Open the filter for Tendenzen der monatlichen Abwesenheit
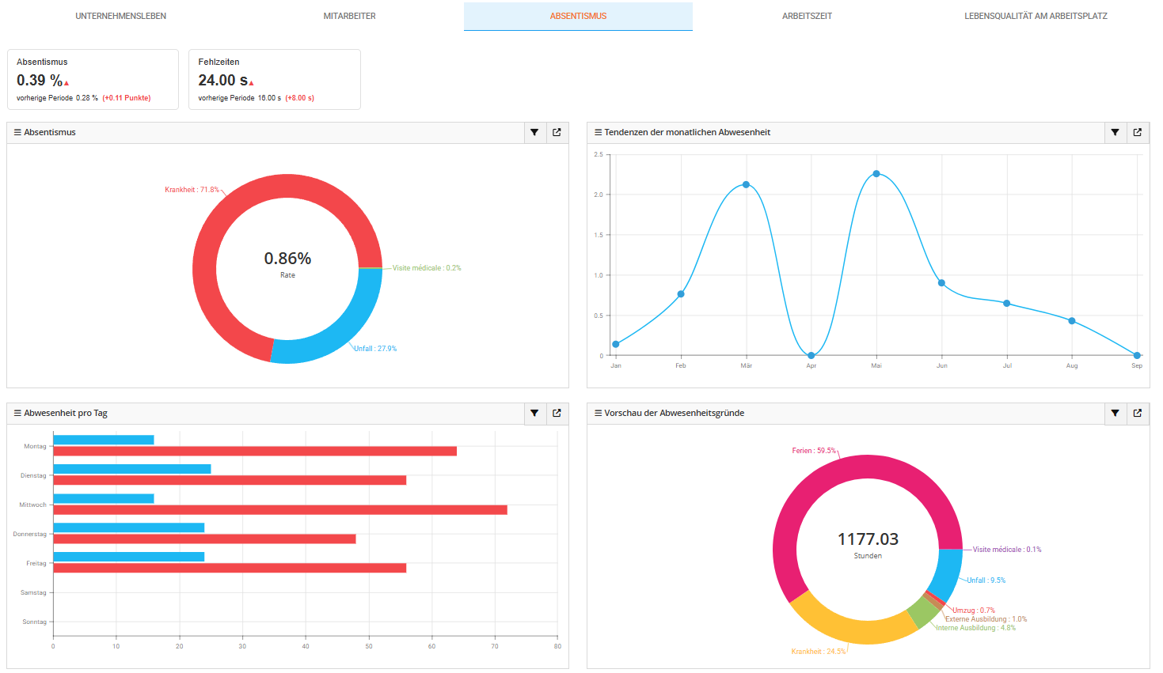Screen dimensions: 1163x673 (1115, 132)
